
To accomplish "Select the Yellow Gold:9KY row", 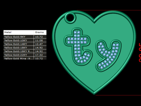I will (x=25, y=37).
